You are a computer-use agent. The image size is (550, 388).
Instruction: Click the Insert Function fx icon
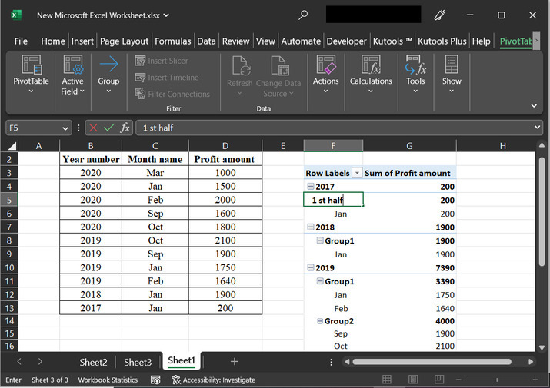tap(125, 128)
